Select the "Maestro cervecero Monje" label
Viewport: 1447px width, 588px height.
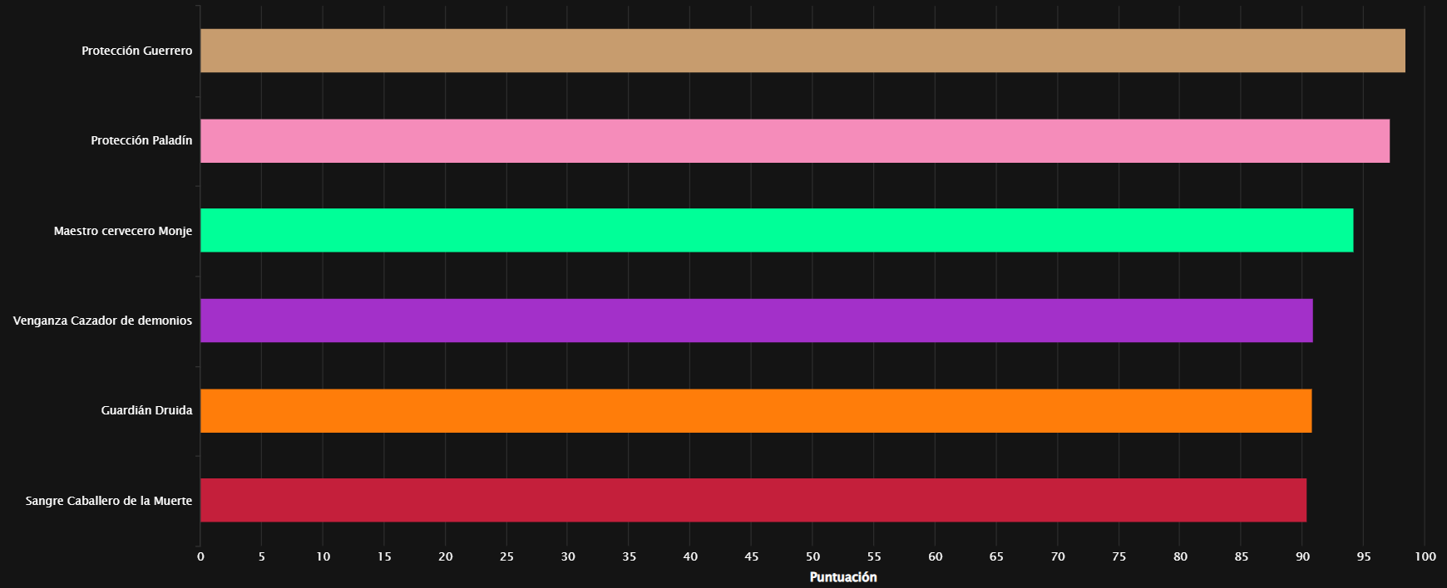[123, 231]
